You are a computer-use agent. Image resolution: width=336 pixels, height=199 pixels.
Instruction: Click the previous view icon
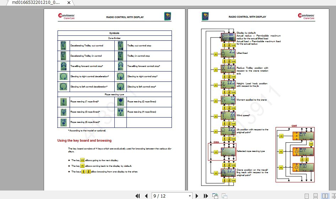(215, 196)
